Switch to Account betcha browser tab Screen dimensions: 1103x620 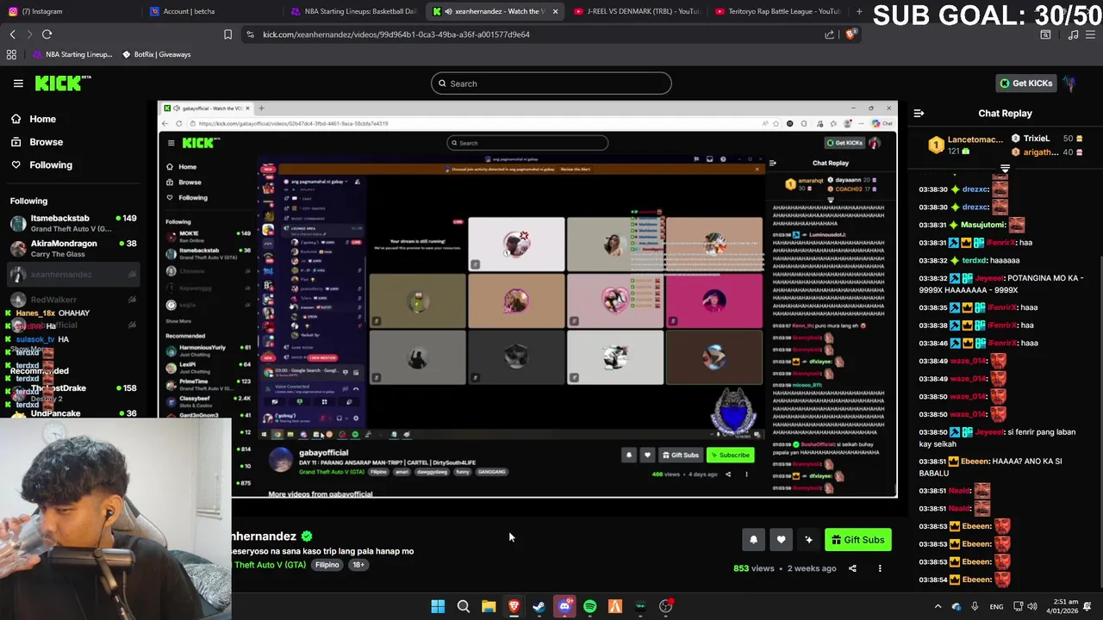pyautogui.click(x=211, y=11)
